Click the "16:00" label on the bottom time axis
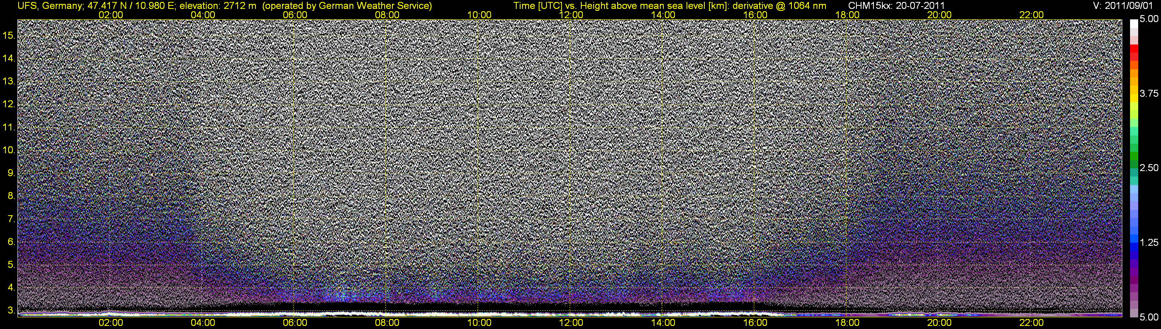The height and width of the screenshot is (329, 1161). (x=755, y=323)
